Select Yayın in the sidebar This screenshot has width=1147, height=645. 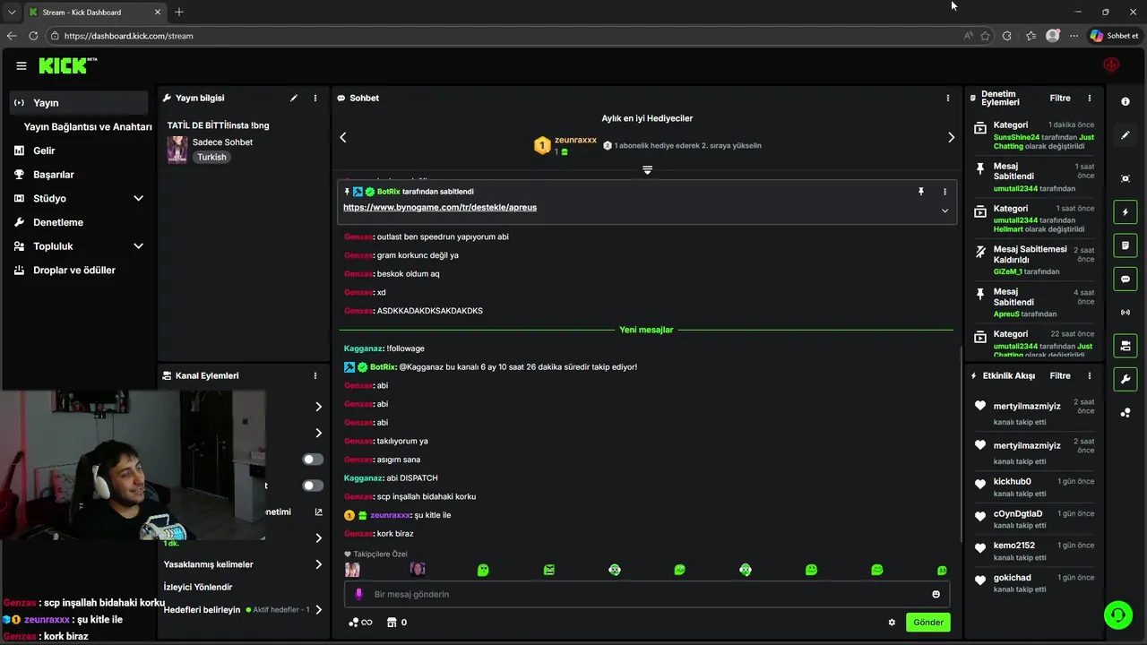(79, 103)
